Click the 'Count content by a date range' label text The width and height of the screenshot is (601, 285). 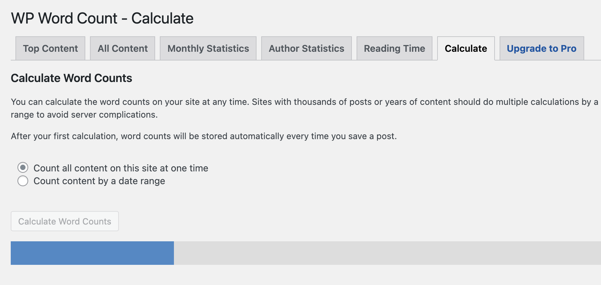coord(99,181)
